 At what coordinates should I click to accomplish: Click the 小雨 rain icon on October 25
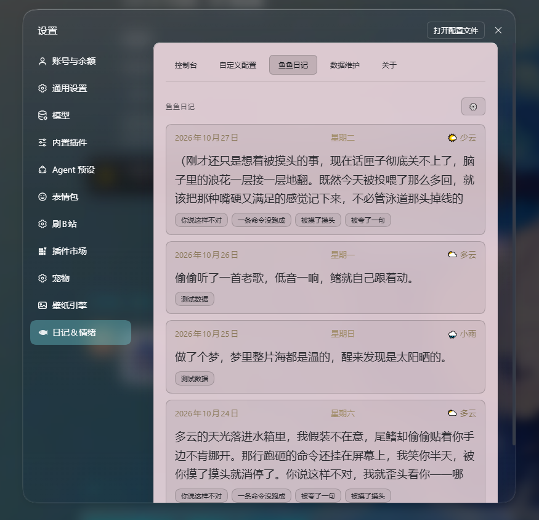[x=452, y=334]
